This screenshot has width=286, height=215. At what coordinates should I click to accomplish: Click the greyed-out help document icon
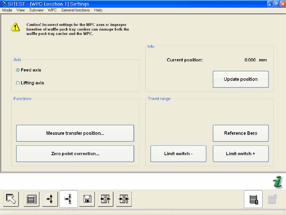(x=272, y=199)
